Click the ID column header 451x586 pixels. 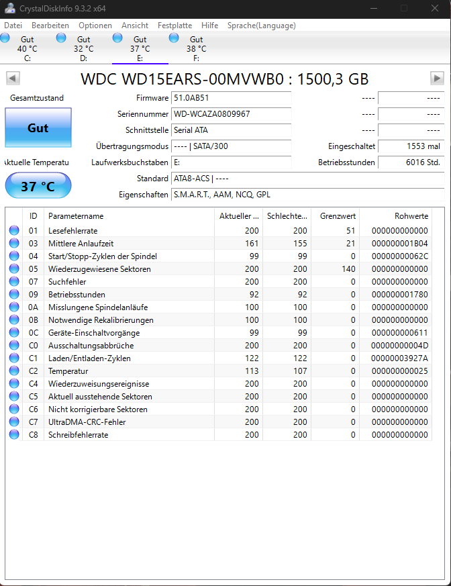34,216
